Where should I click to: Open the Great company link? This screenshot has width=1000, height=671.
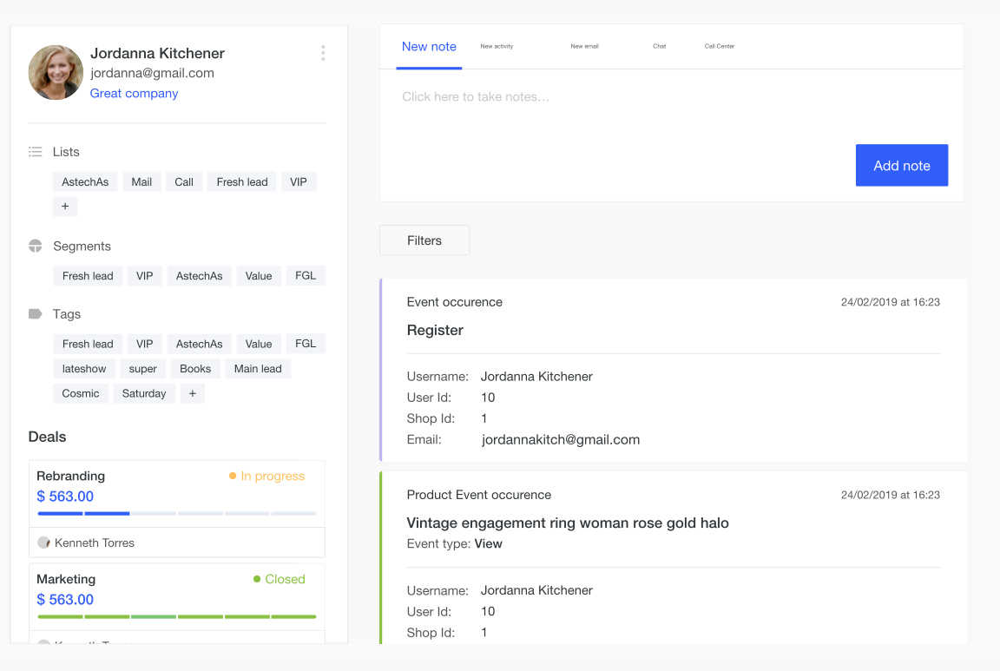pyautogui.click(x=134, y=93)
